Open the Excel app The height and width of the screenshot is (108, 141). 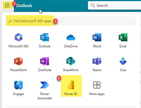[123, 40]
